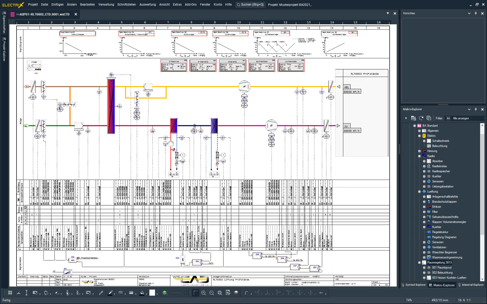Unpin the Makro-Explorer panel with its pin icon
The image size is (487, 304).
click(476, 109)
